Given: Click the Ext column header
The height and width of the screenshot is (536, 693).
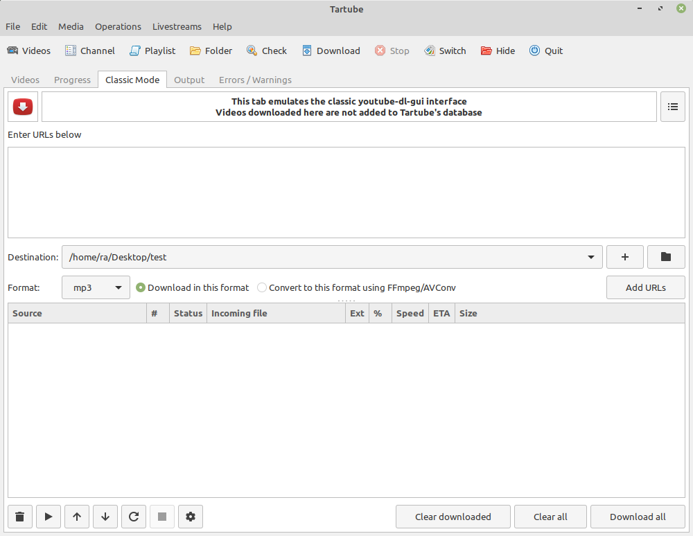Looking at the screenshot, I should (357, 313).
